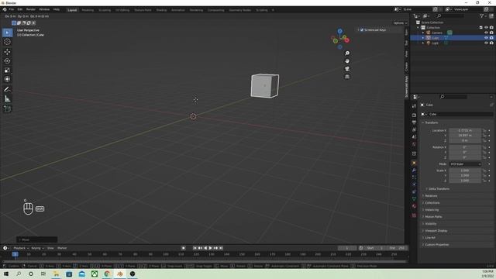Open the Tool properties tab icon
Viewport: 496px width, 279px height.
click(x=414, y=106)
